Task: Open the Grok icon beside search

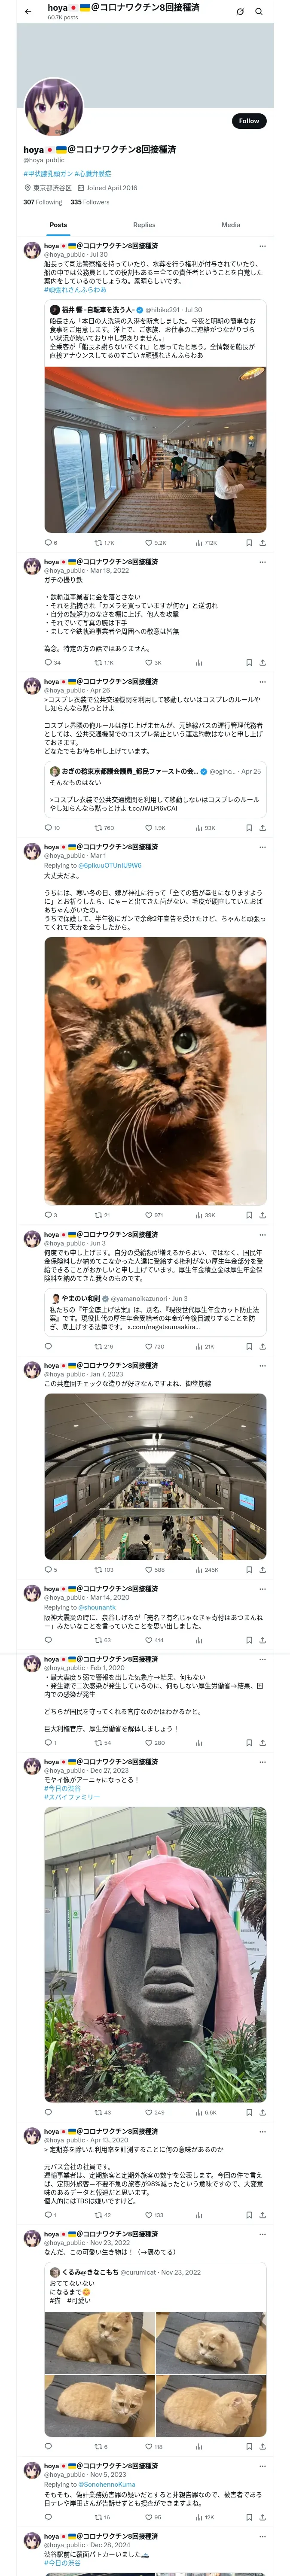Action: (x=240, y=12)
